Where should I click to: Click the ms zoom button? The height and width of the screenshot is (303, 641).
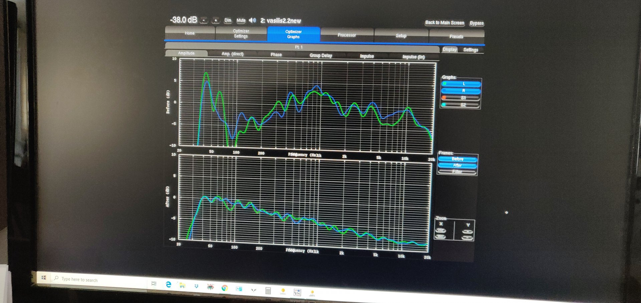(440, 237)
